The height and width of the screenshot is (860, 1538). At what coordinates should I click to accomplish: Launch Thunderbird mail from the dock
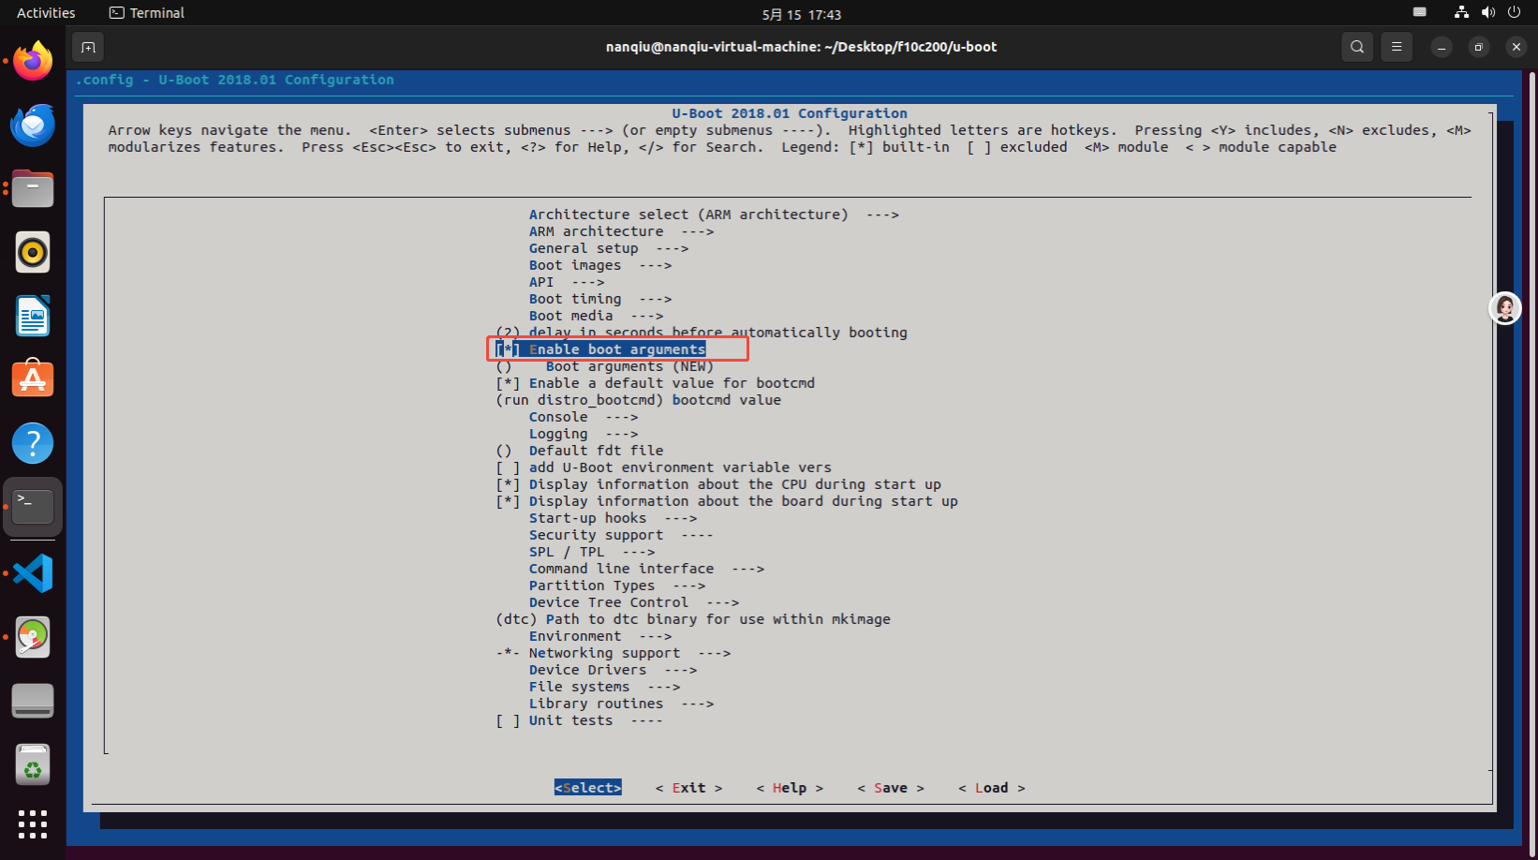pos(33,125)
